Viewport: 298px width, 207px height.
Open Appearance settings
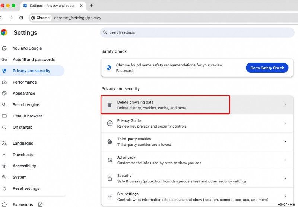(32, 93)
